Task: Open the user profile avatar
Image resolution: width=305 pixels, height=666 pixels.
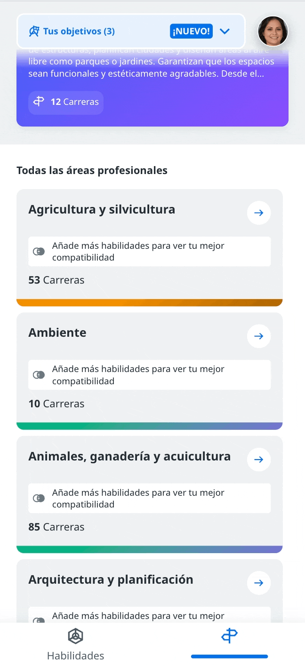Action: coord(273,32)
